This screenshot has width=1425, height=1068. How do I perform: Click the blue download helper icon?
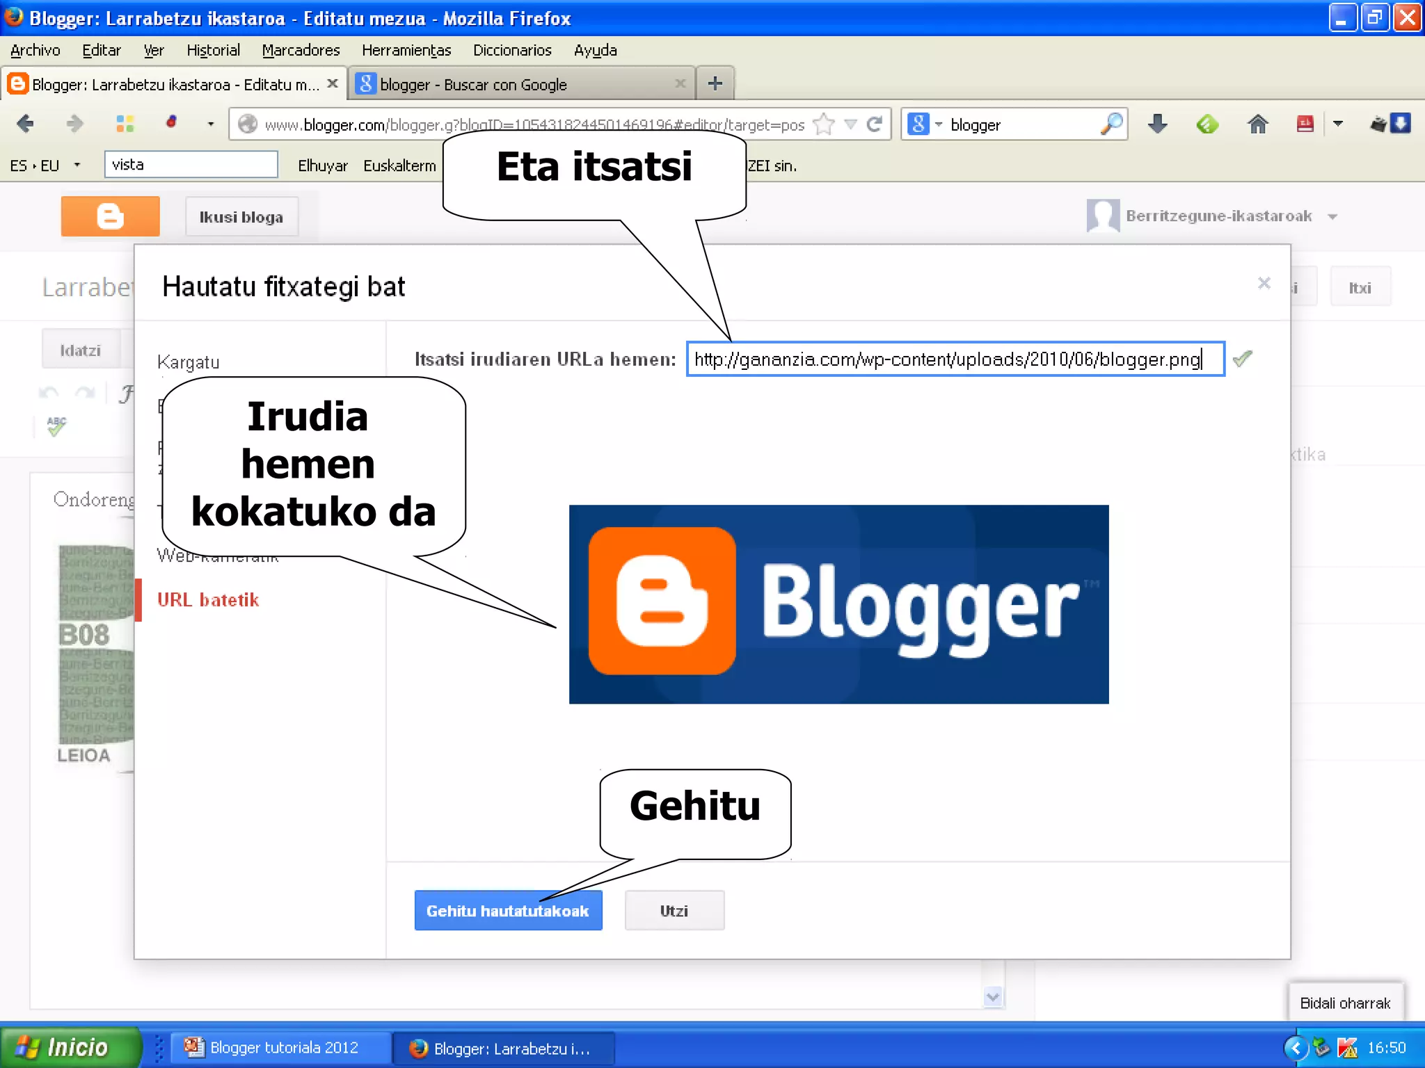(x=1401, y=124)
